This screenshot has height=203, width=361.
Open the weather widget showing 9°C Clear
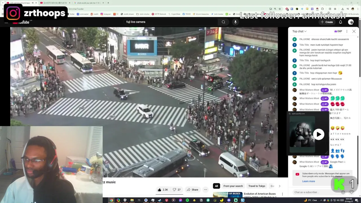(x=310, y=200)
